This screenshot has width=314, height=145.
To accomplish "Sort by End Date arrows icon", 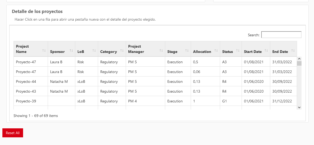I will [293, 50].
